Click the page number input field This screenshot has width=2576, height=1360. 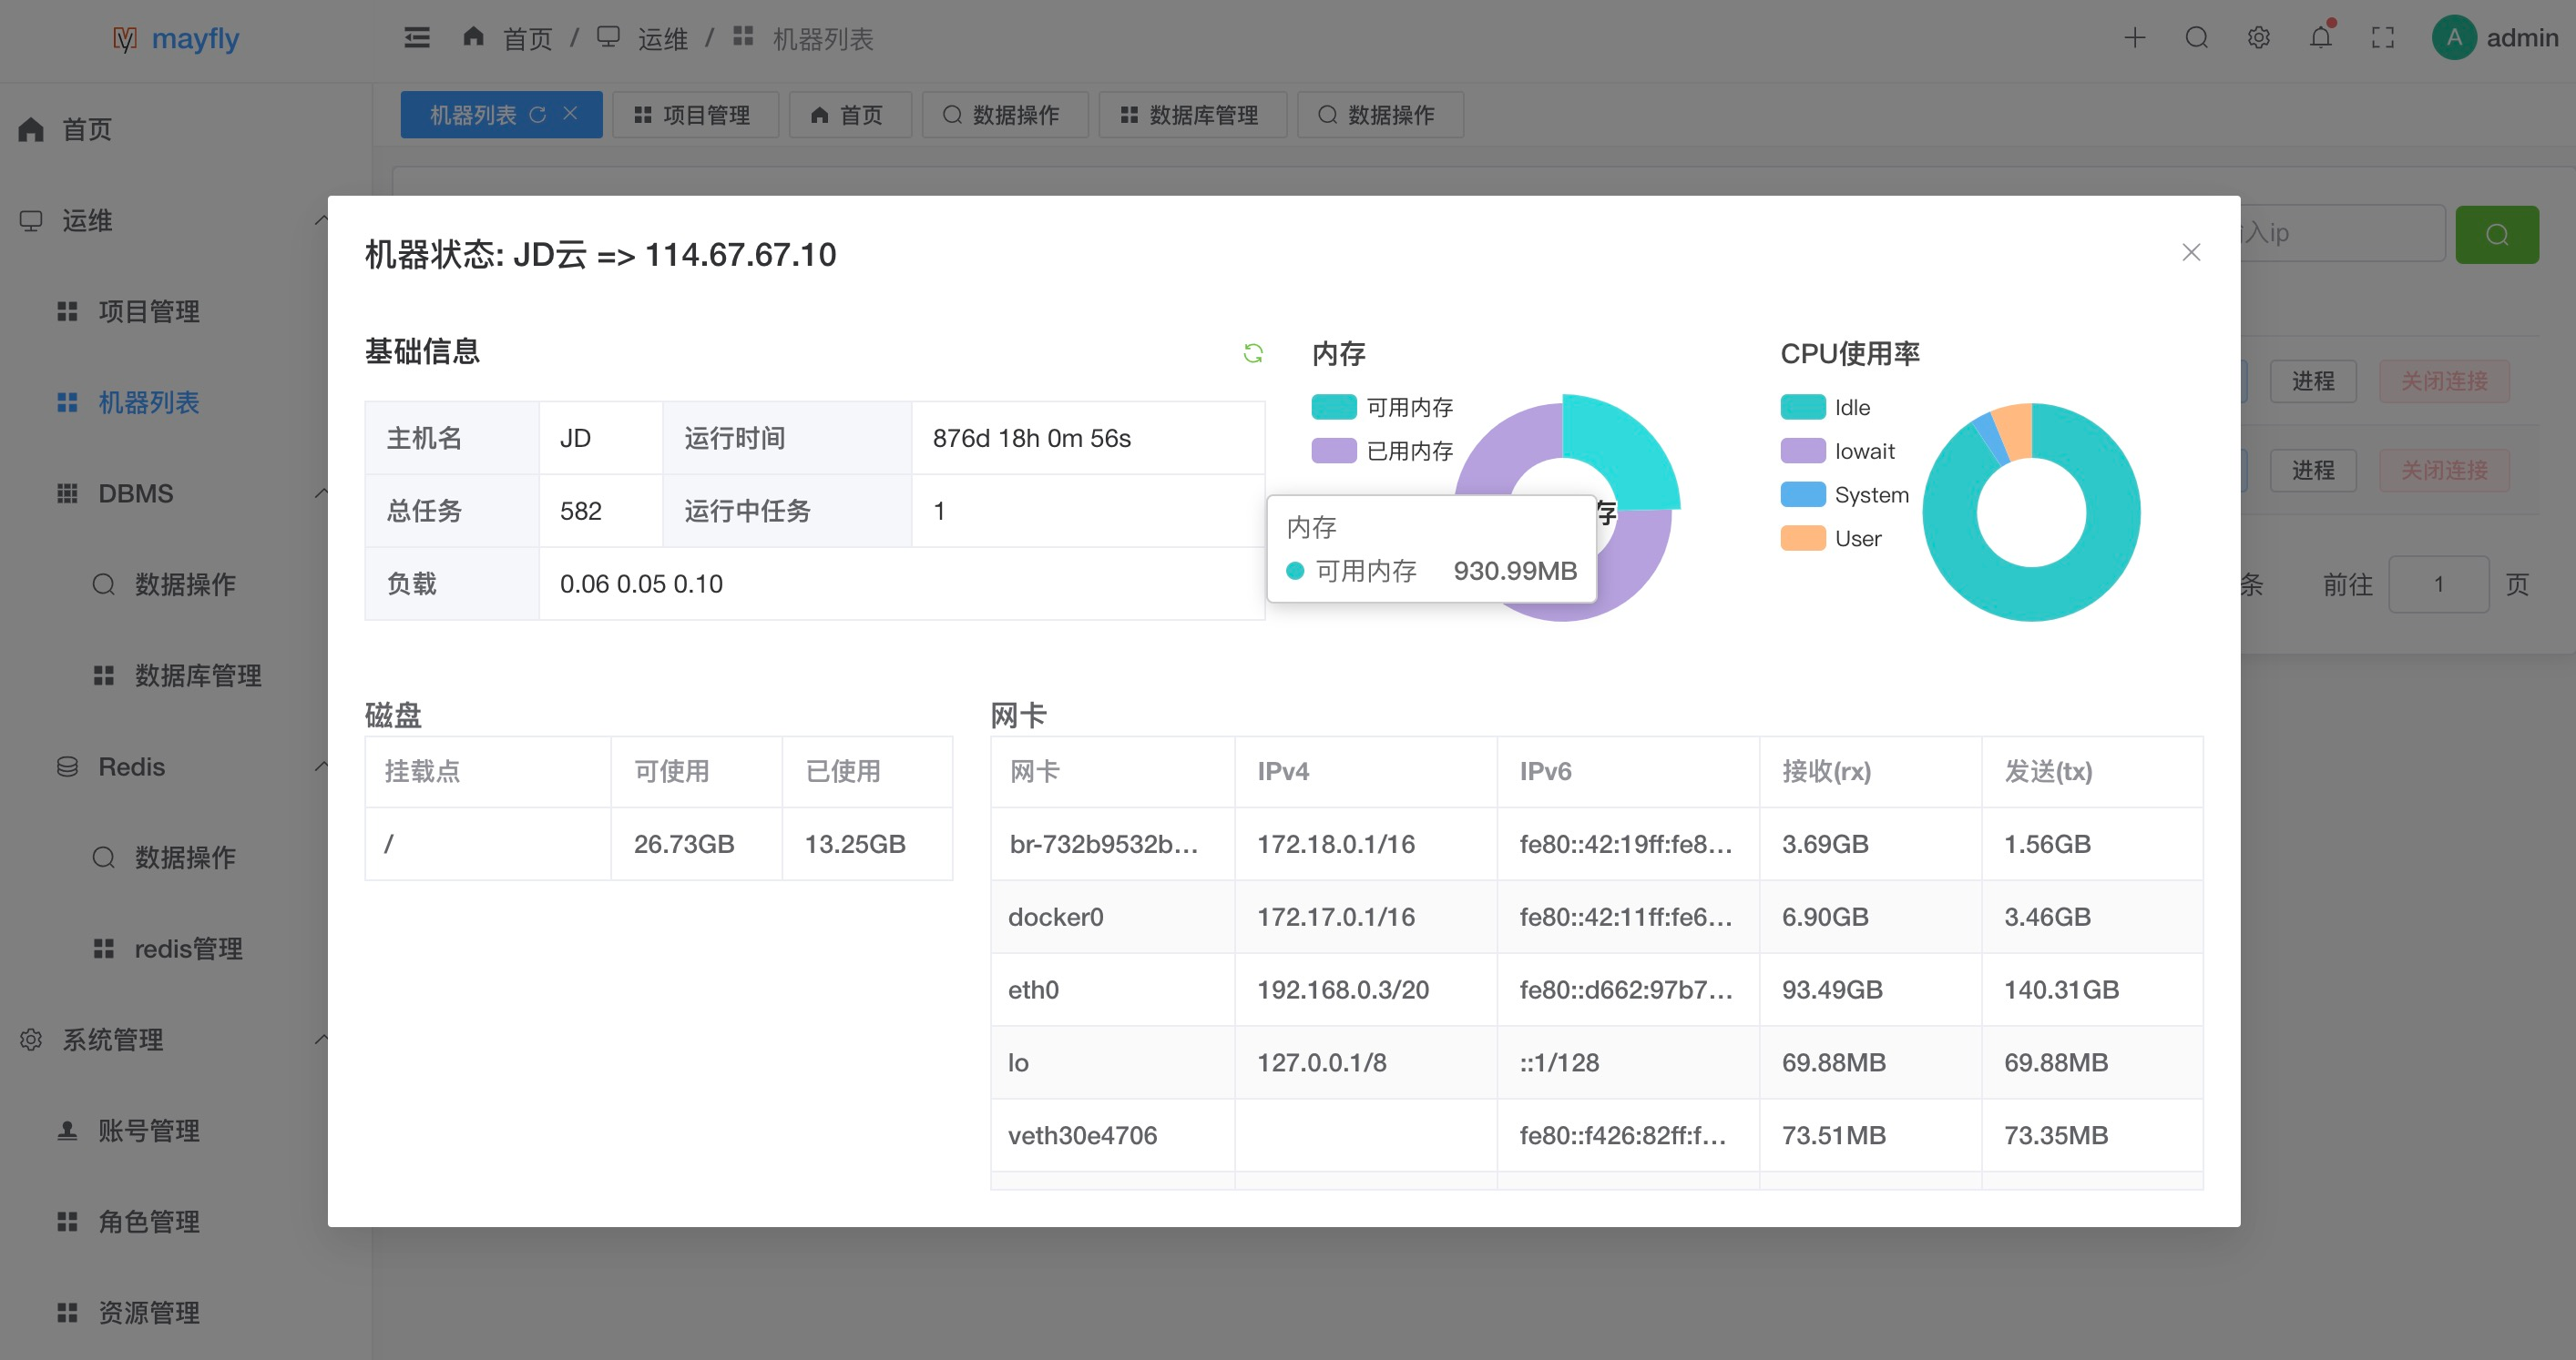(x=2438, y=584)
